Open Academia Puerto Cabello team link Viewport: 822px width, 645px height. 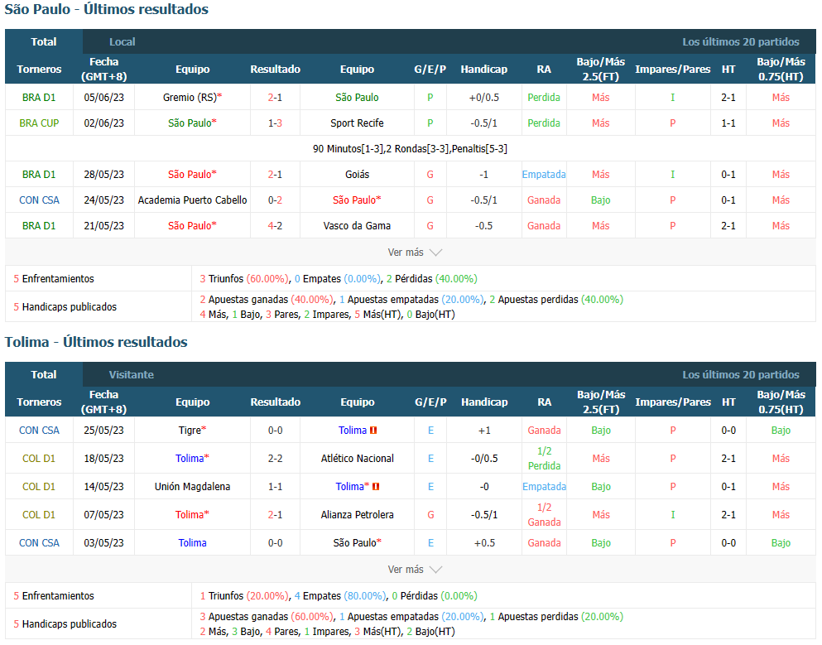192,200
